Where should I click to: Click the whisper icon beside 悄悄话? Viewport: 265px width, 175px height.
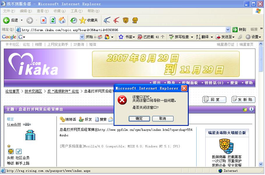62,119
